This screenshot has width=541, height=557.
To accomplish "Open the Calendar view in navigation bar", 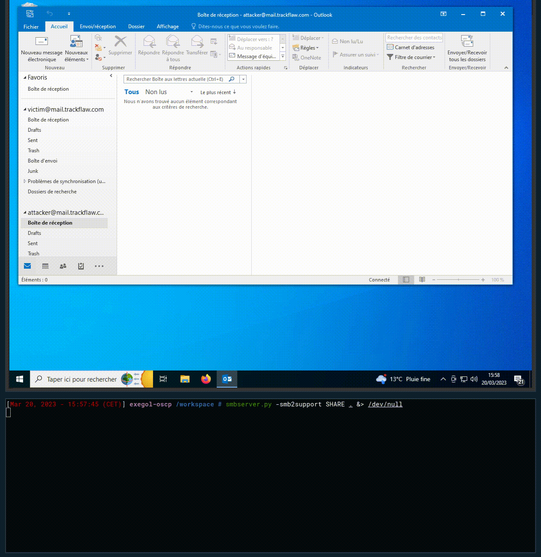I will (x=45, y=266).
